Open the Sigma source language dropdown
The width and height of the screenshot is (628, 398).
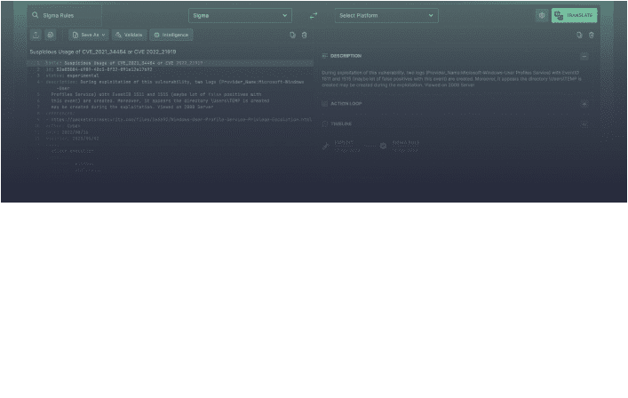240,15
